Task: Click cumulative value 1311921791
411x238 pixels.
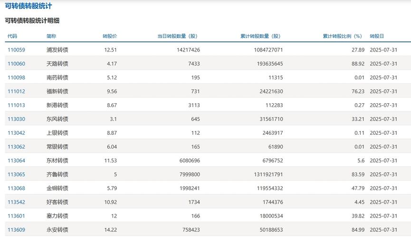Action: tap(268, 174)
